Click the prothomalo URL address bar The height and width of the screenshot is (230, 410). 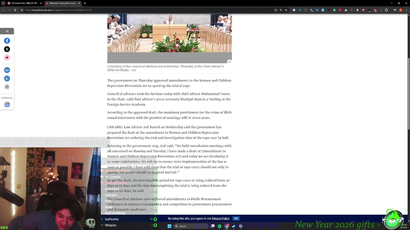tap(58, 10)
